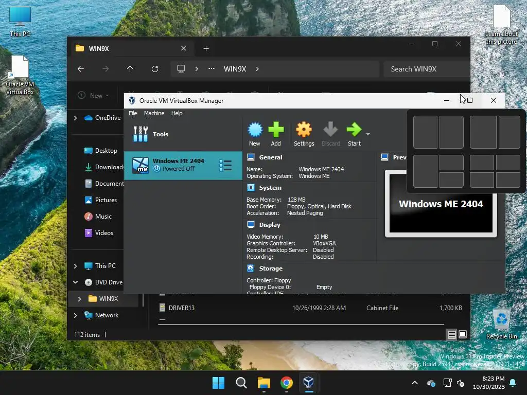
Task: Click the Display section header
Action: (270, 225)
